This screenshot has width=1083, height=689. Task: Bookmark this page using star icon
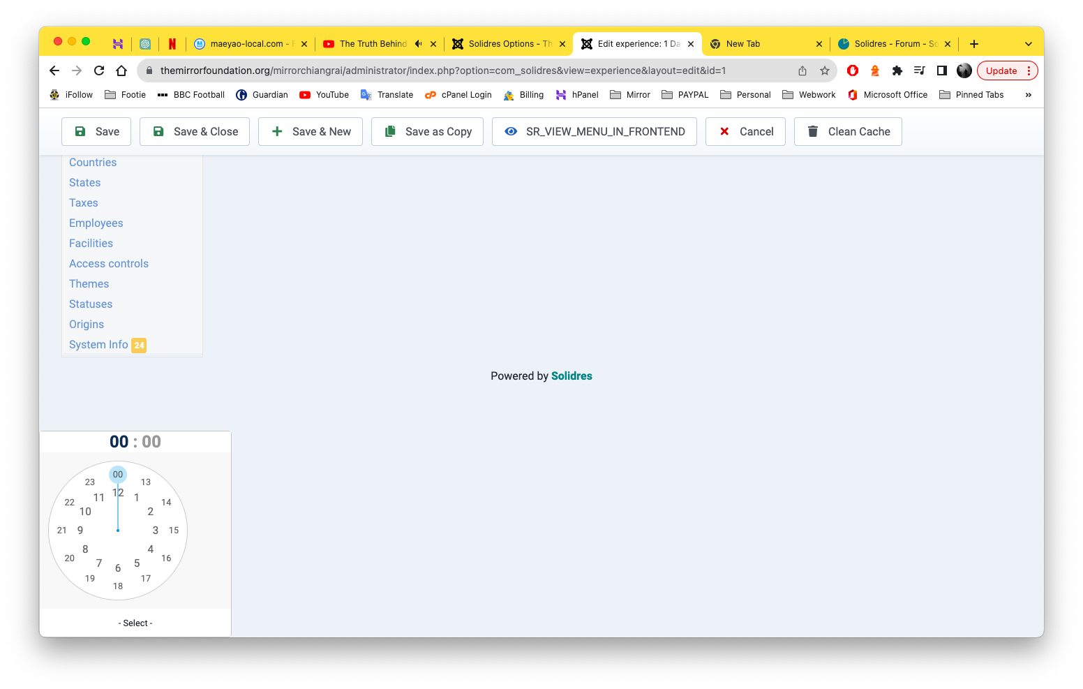[x=825, y=71]
